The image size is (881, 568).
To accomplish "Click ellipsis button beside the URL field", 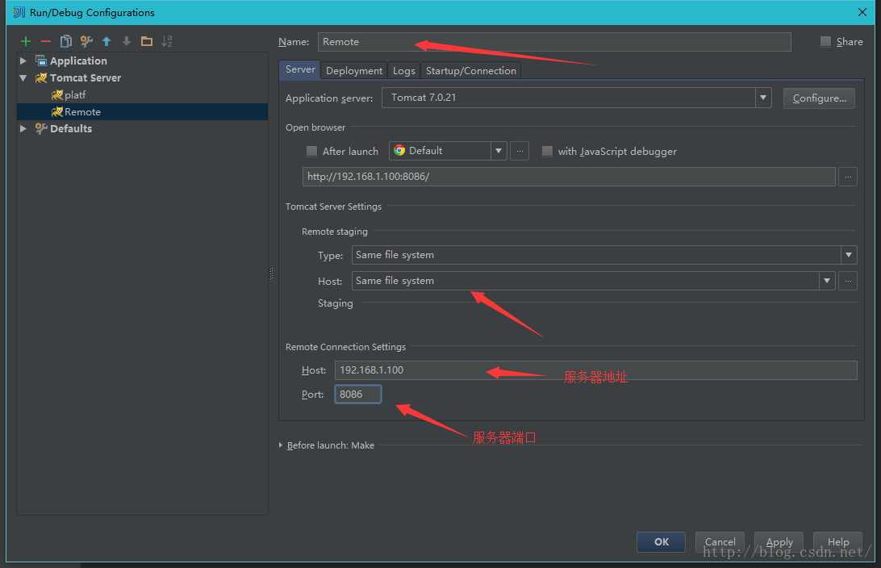I will (x=848, y=177).
